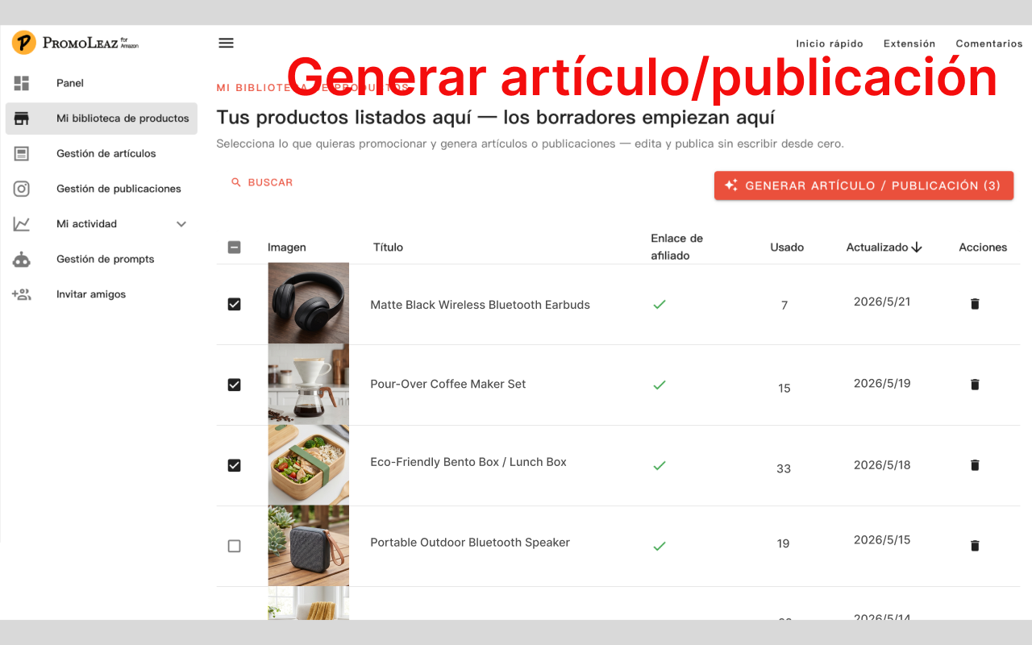
Task: Expand the Mi actividad chevron
Action: click(x=181, y=224)
